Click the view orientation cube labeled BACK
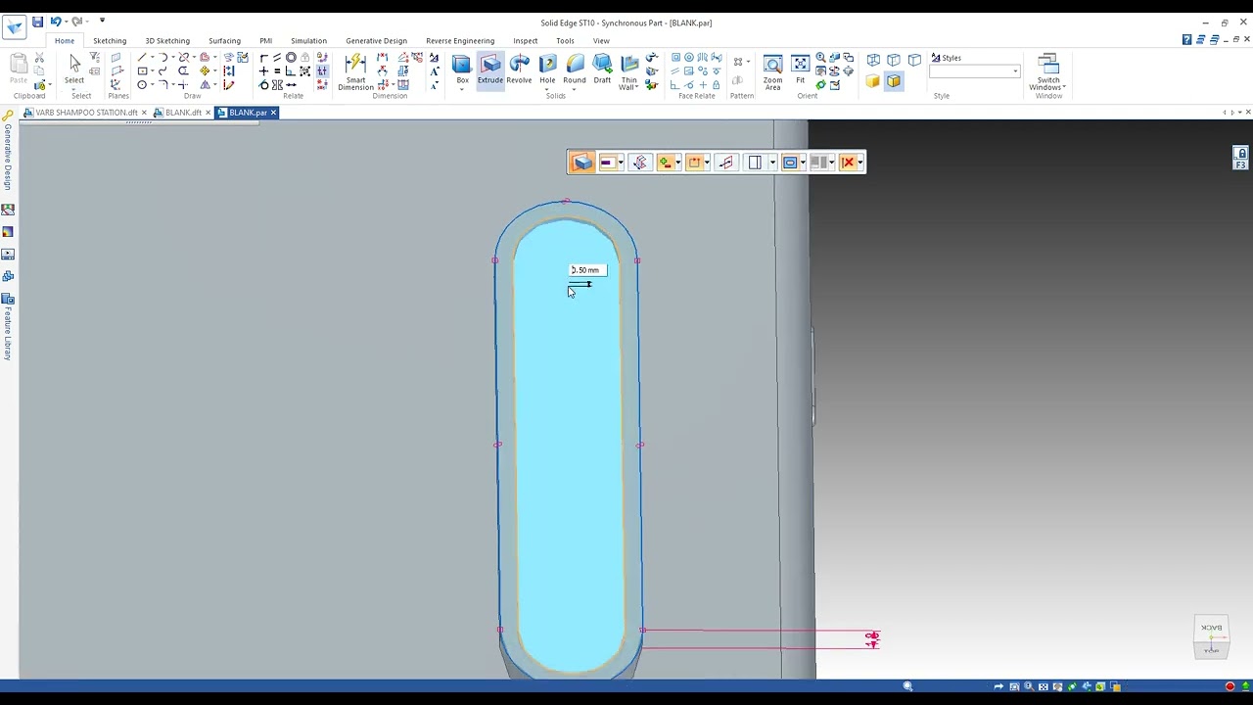The height and width of the screenshot is (705, 1253). click(1212, 637)
